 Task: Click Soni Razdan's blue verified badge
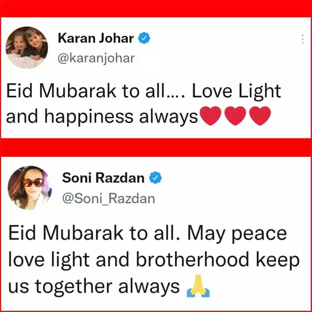[x=156, y=178]
